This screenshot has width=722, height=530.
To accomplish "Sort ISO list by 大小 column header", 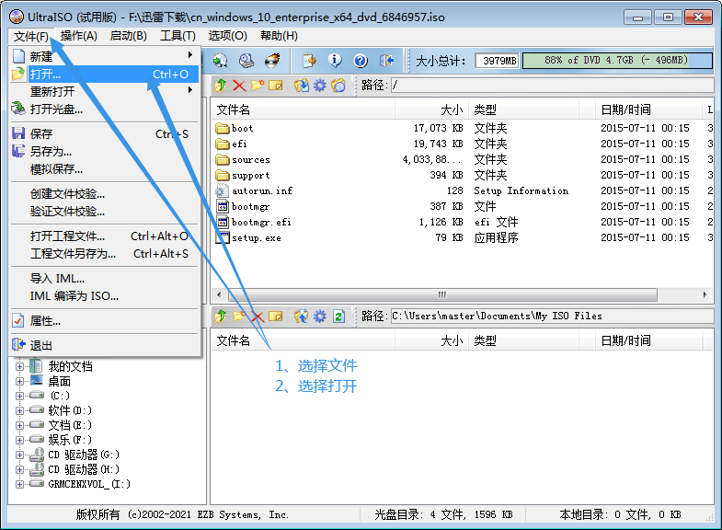I will tap(431, 109).
